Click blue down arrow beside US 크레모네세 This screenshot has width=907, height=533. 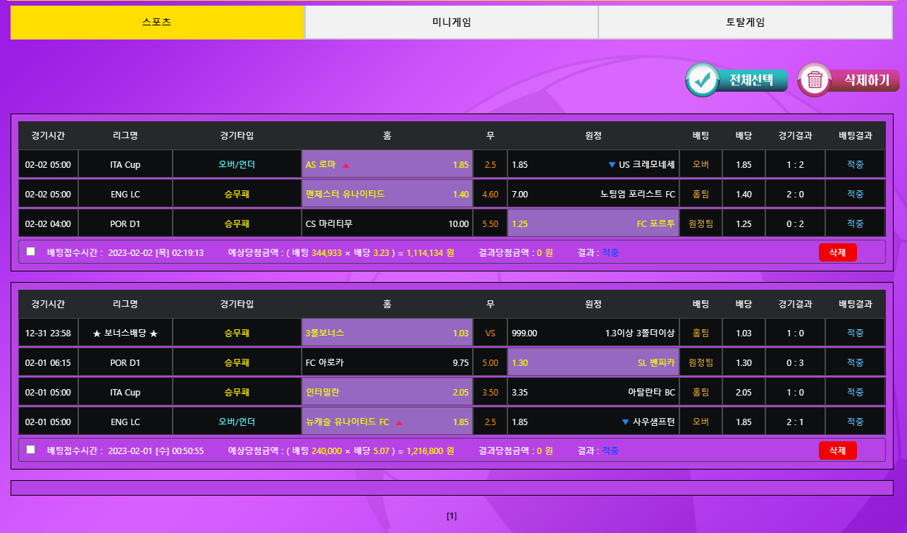[x=612, y=165]
